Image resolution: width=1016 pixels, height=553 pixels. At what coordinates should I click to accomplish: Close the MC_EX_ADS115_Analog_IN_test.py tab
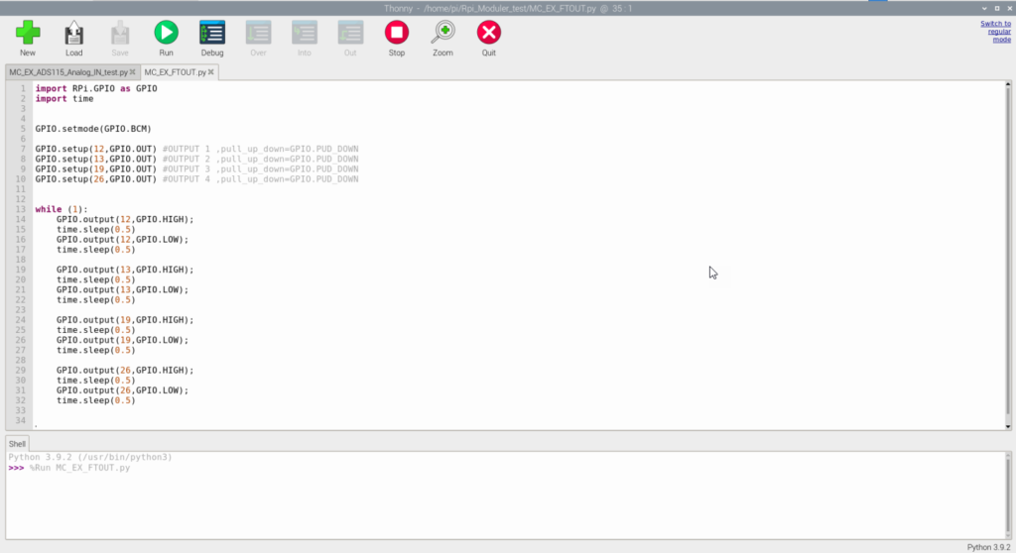click(132, 72)
